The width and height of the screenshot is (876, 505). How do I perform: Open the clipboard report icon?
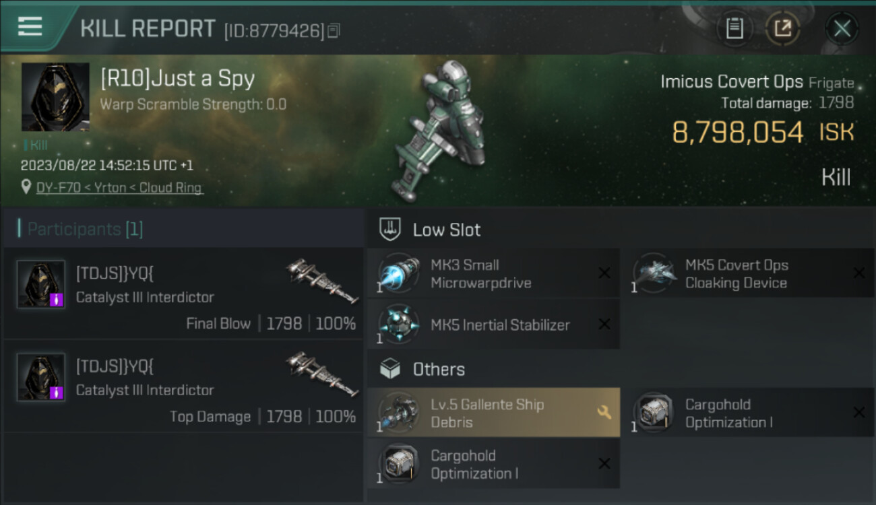point(734,29)
